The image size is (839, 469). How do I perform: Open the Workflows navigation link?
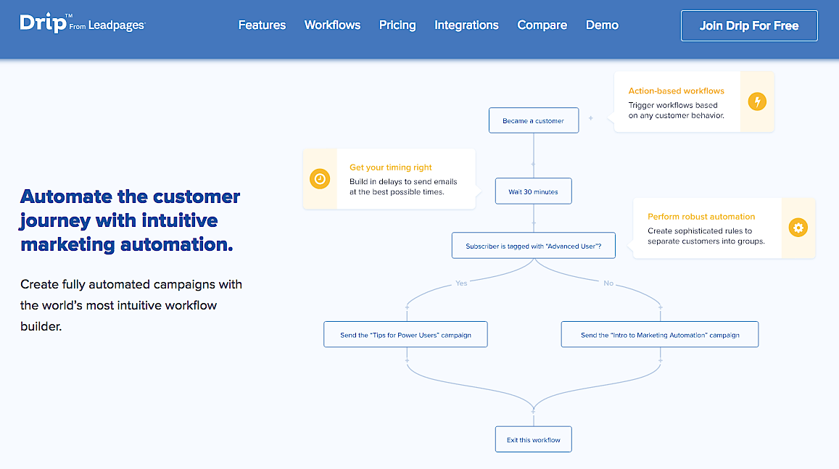pos(332,25)
